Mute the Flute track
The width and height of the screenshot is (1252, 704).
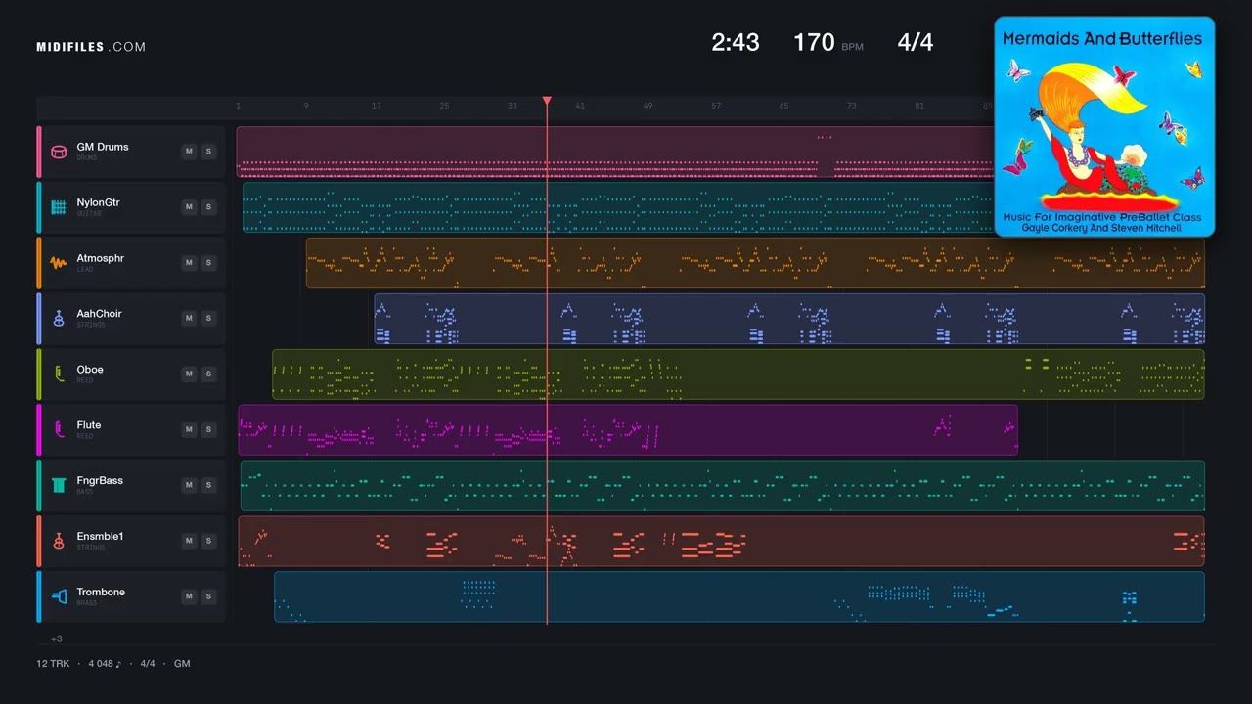click(x=189, y=430)
